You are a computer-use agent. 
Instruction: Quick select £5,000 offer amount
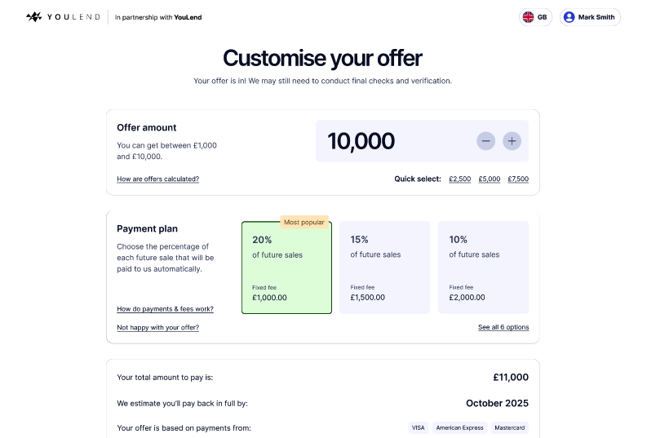[490, 179]
